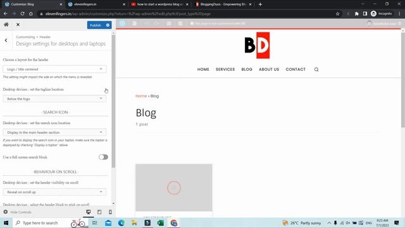Open CONTACT menu item
405x228 pixels.
[296, 69]
